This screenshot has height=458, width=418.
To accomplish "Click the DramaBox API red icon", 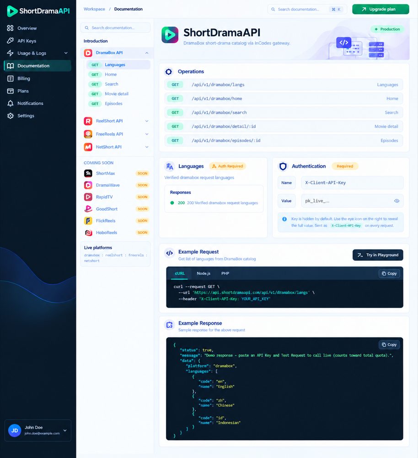I will 88,53.
